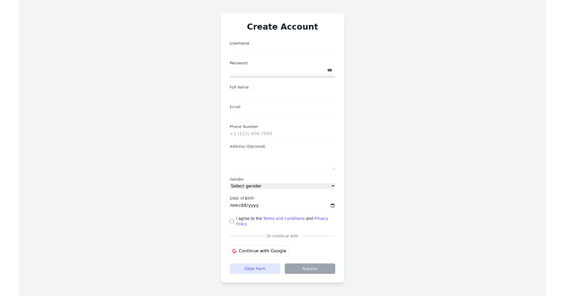Open the date picker calendar icon

click(332, 205)
